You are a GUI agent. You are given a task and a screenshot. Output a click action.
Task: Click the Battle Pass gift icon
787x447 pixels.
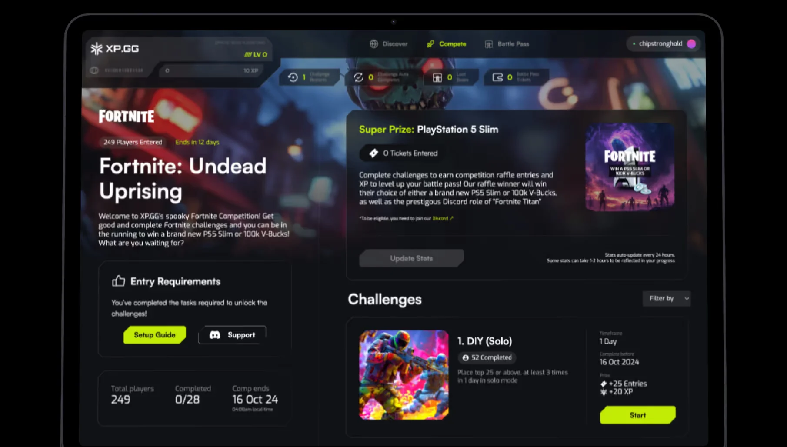point(489,44)
